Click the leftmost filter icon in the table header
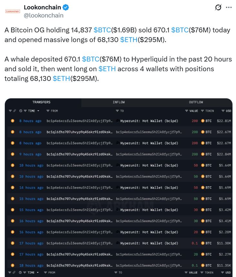Screen dimensions: 236x277 [x=10, y=111]
